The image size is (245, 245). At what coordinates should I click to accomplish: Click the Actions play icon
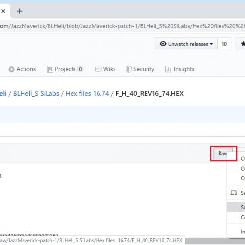pos(11,69)
